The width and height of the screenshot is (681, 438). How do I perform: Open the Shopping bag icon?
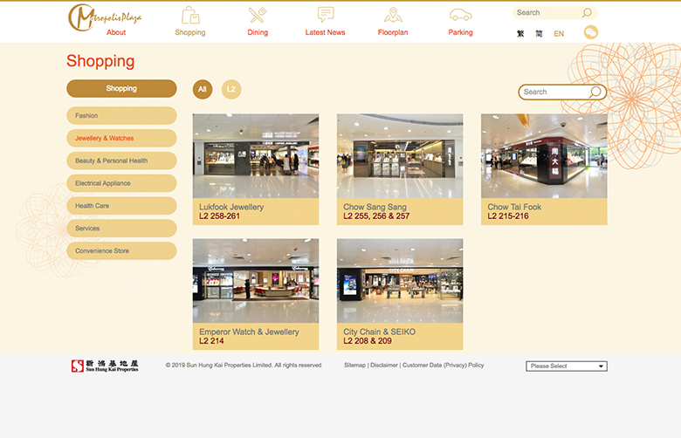(x=190, y=15)
